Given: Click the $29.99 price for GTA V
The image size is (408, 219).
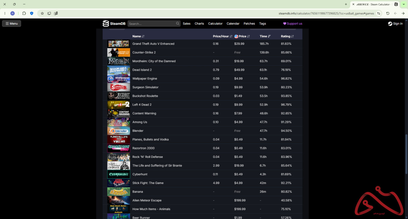Looking at the screenshot, I should [239, 44].
